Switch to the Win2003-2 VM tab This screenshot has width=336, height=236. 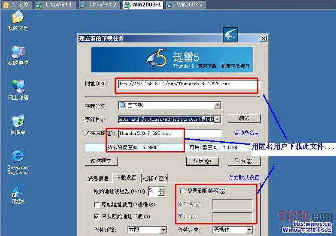(x=186, y=5)
